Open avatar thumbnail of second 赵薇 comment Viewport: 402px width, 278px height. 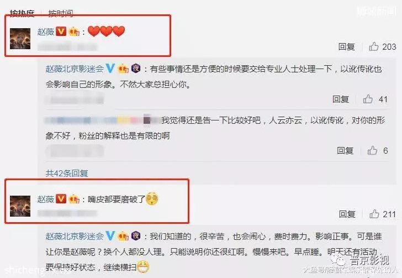tap(20, 206)
